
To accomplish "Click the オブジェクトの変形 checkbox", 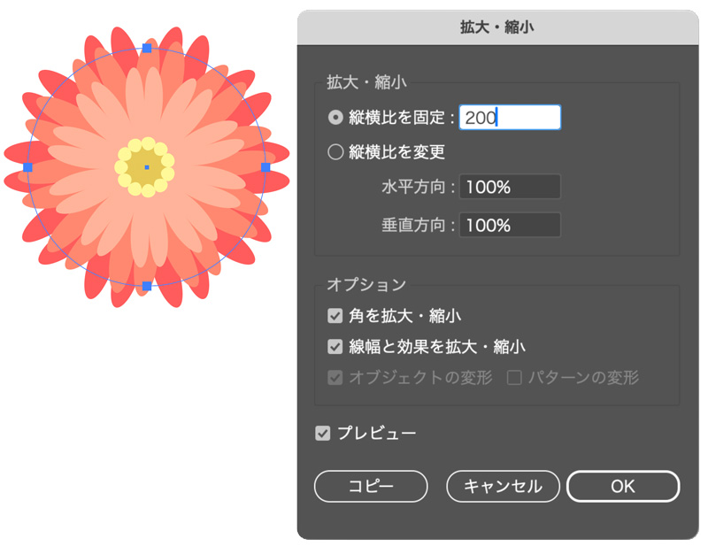I will (x=335, y=378).
